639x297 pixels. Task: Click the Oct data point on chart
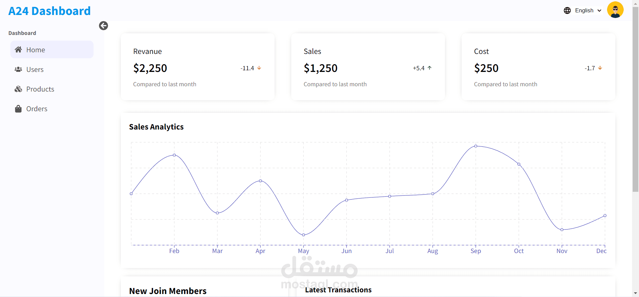pos(519,164)
